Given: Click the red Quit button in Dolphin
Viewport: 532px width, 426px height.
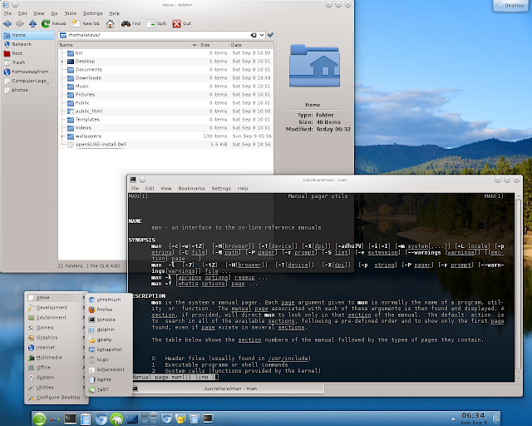Looking at the screenshot, I should (181, 23).
